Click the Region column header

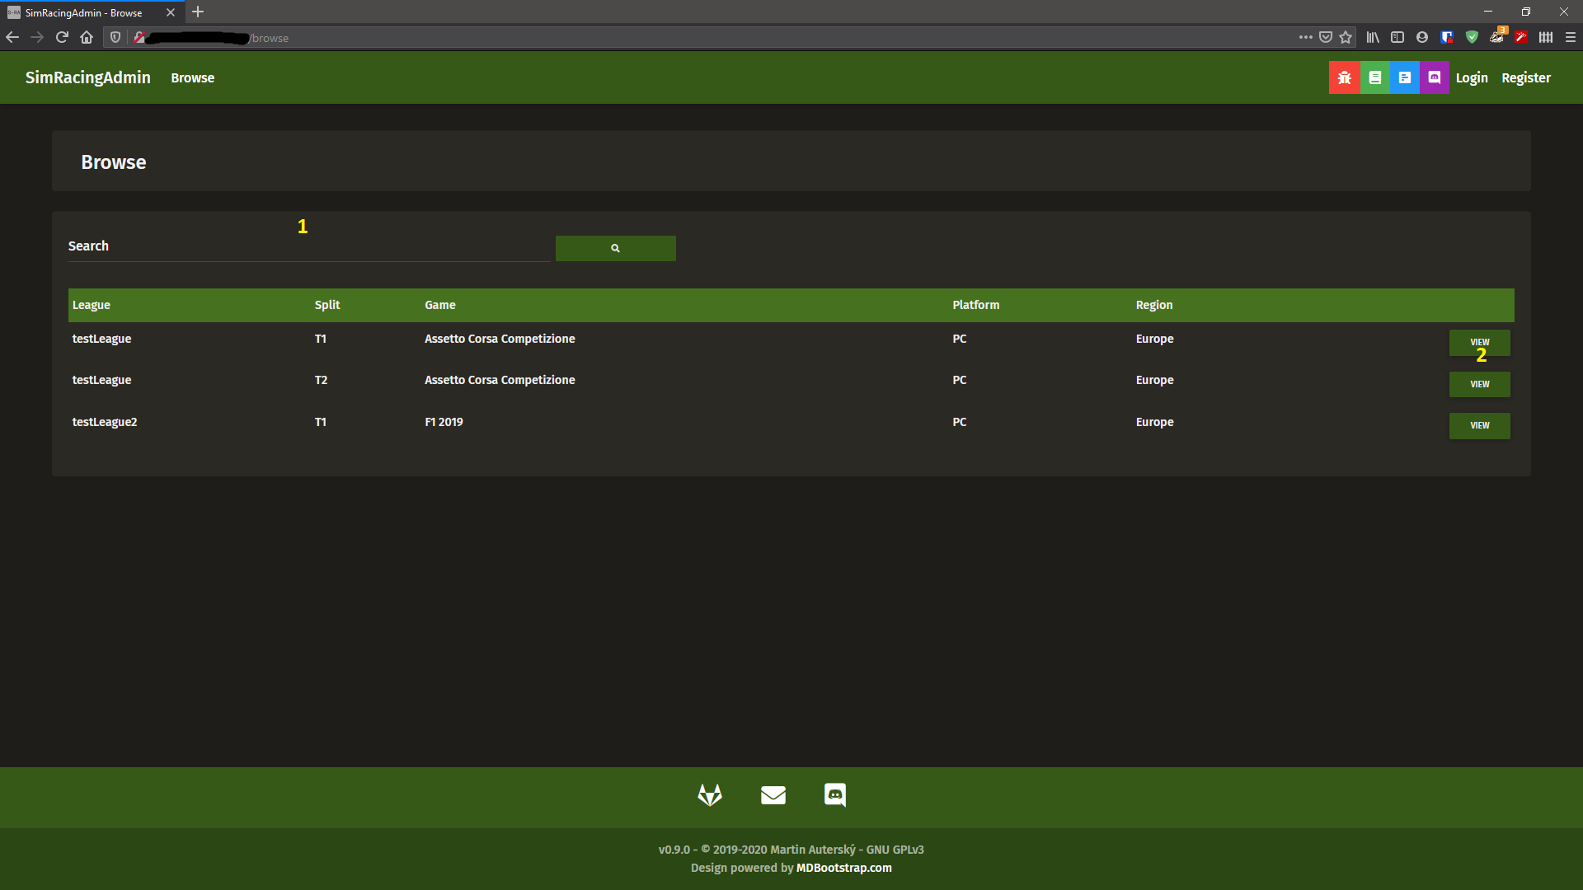1153,305
